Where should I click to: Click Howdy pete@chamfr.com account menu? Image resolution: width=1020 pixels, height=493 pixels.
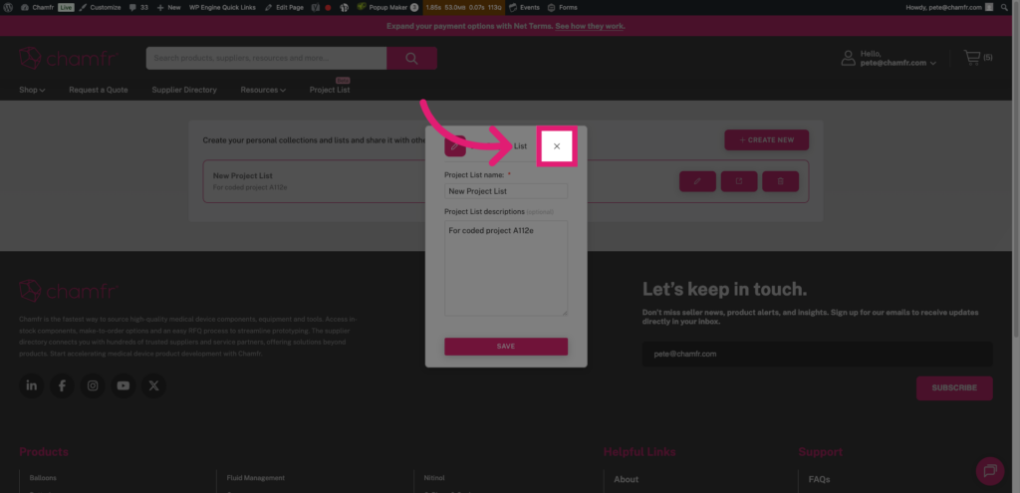pyautogui.click(x=949, y=7)
